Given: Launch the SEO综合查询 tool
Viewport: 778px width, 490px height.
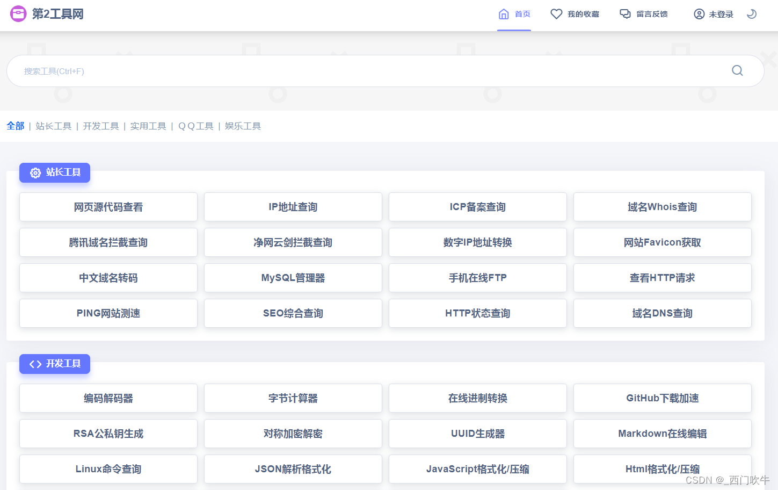Looking at the screenshot, I should [x=293, y=313].
